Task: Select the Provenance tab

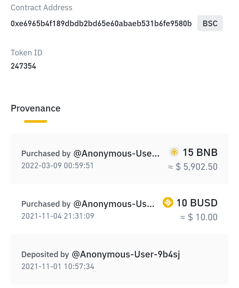Action: point(36,108)
